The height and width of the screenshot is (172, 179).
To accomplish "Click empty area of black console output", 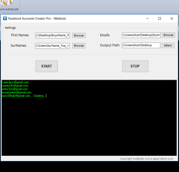I will coord(89,128).
